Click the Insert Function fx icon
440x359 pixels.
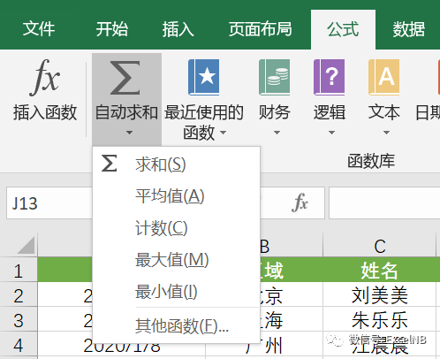click(45, 77)
